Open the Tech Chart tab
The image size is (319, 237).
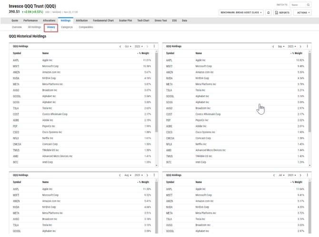[143, 20]
